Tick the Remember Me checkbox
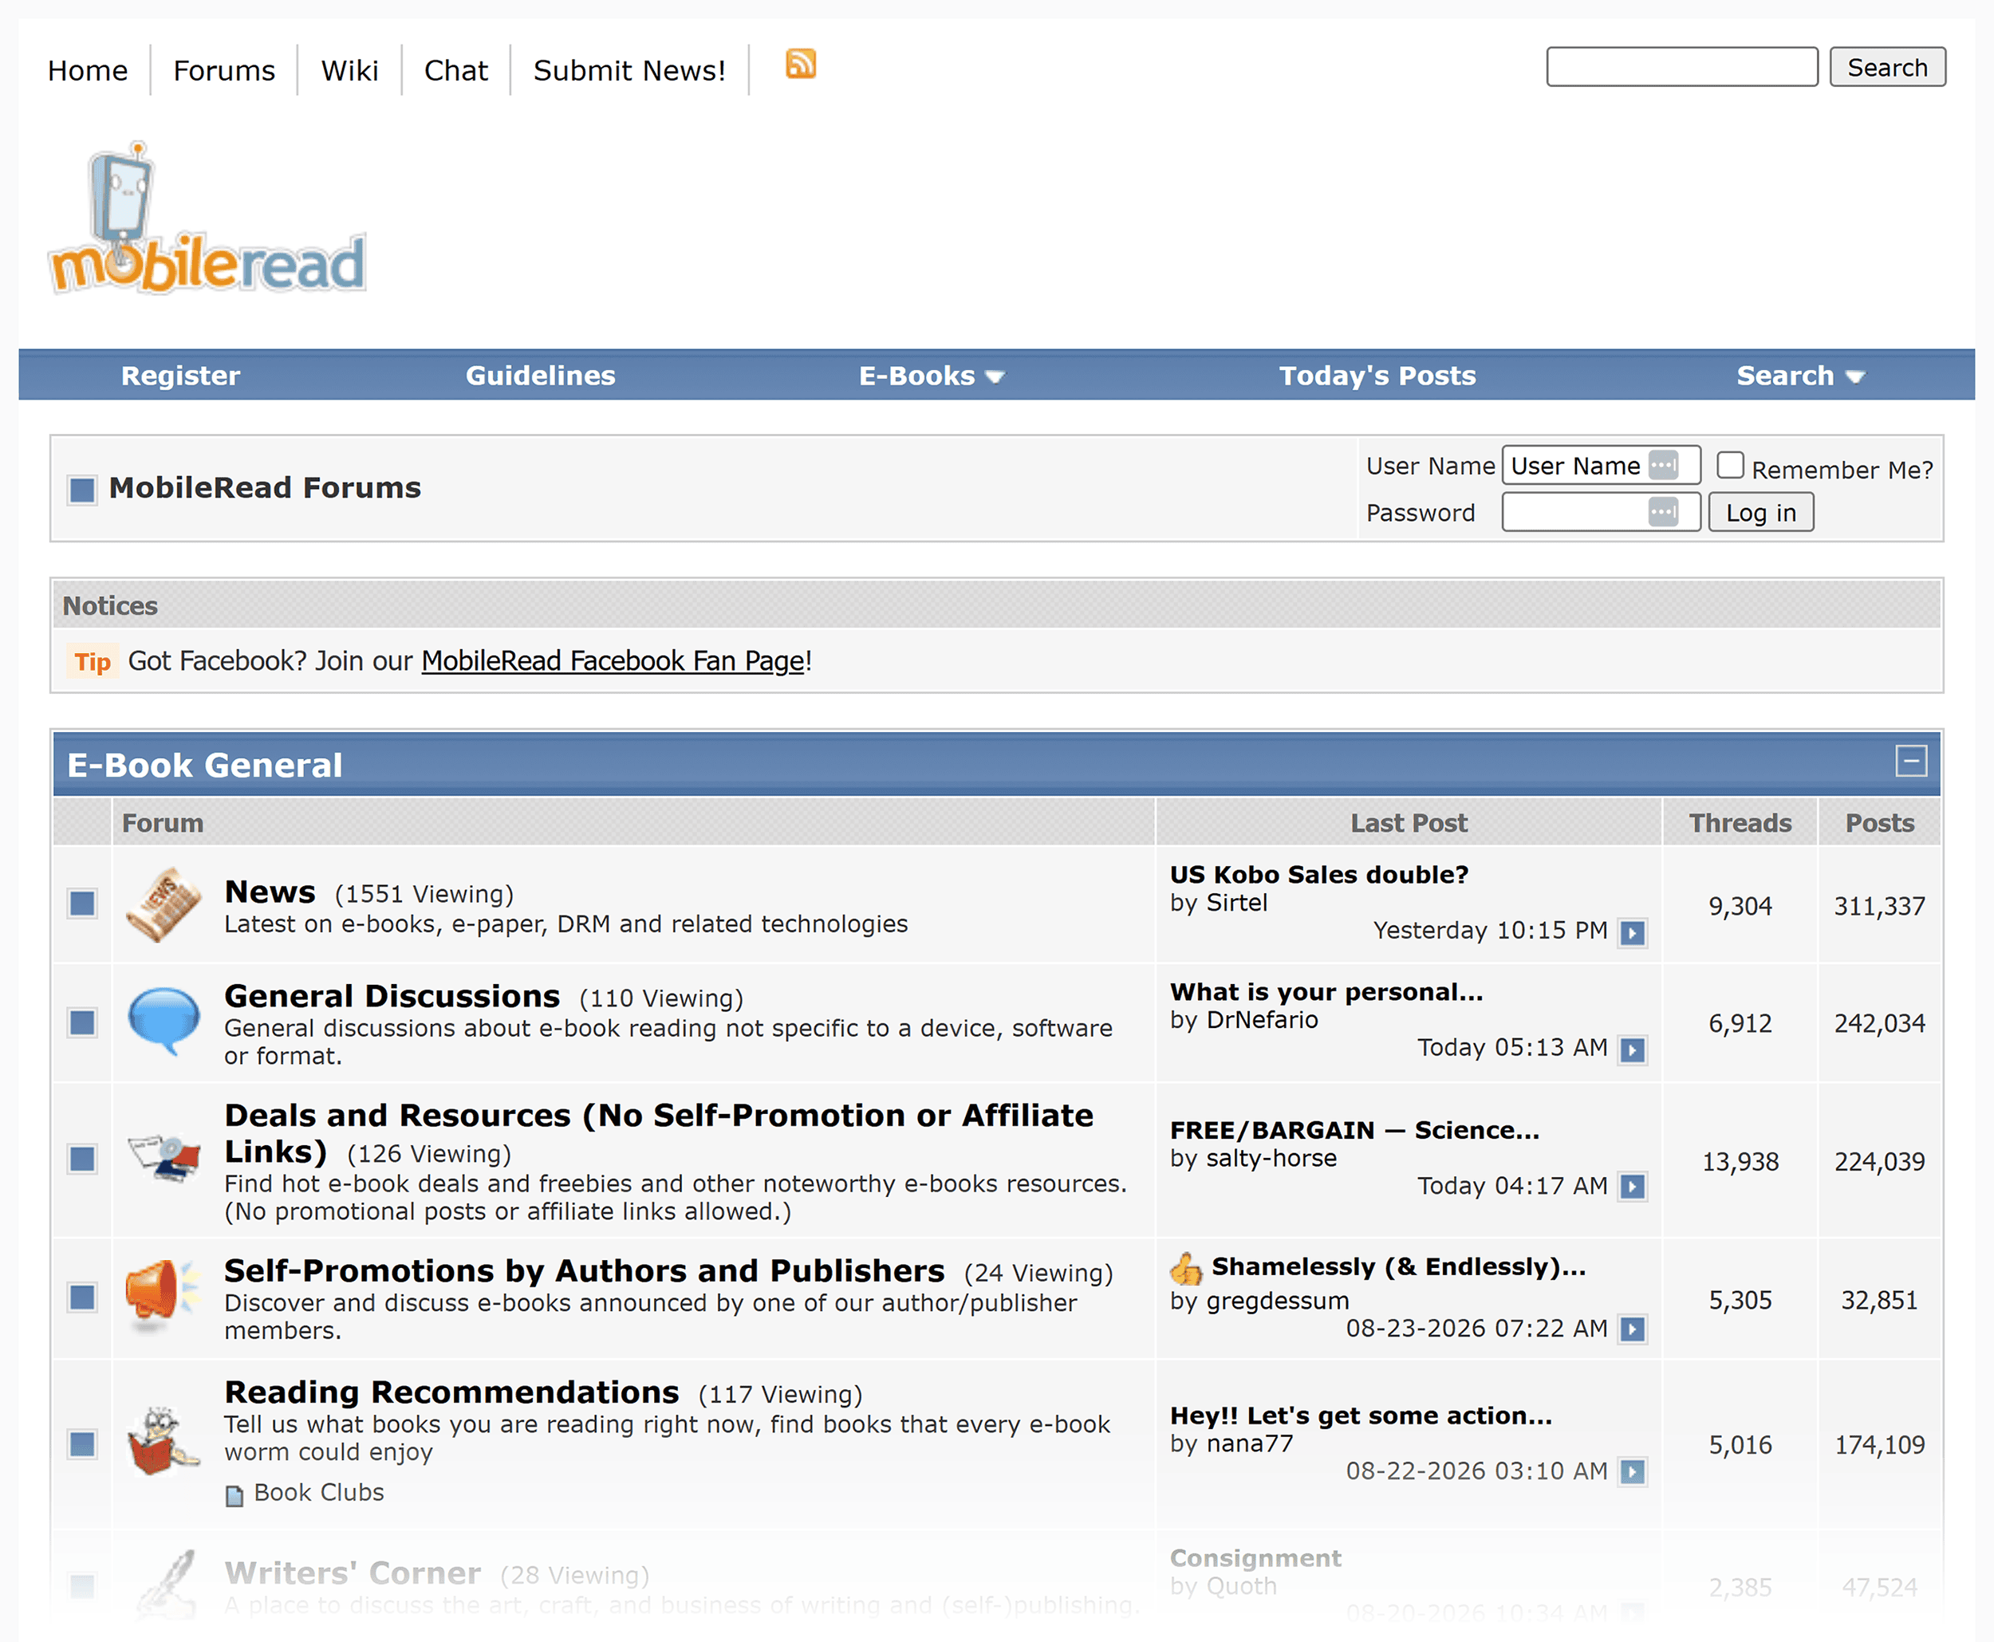 pos(1730,464)
